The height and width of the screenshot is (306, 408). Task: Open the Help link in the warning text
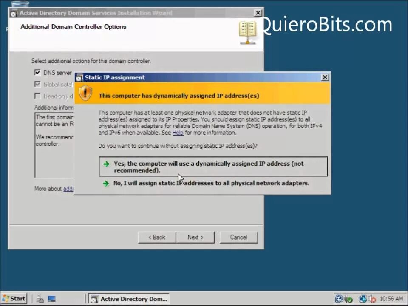(x=178, y=133)
